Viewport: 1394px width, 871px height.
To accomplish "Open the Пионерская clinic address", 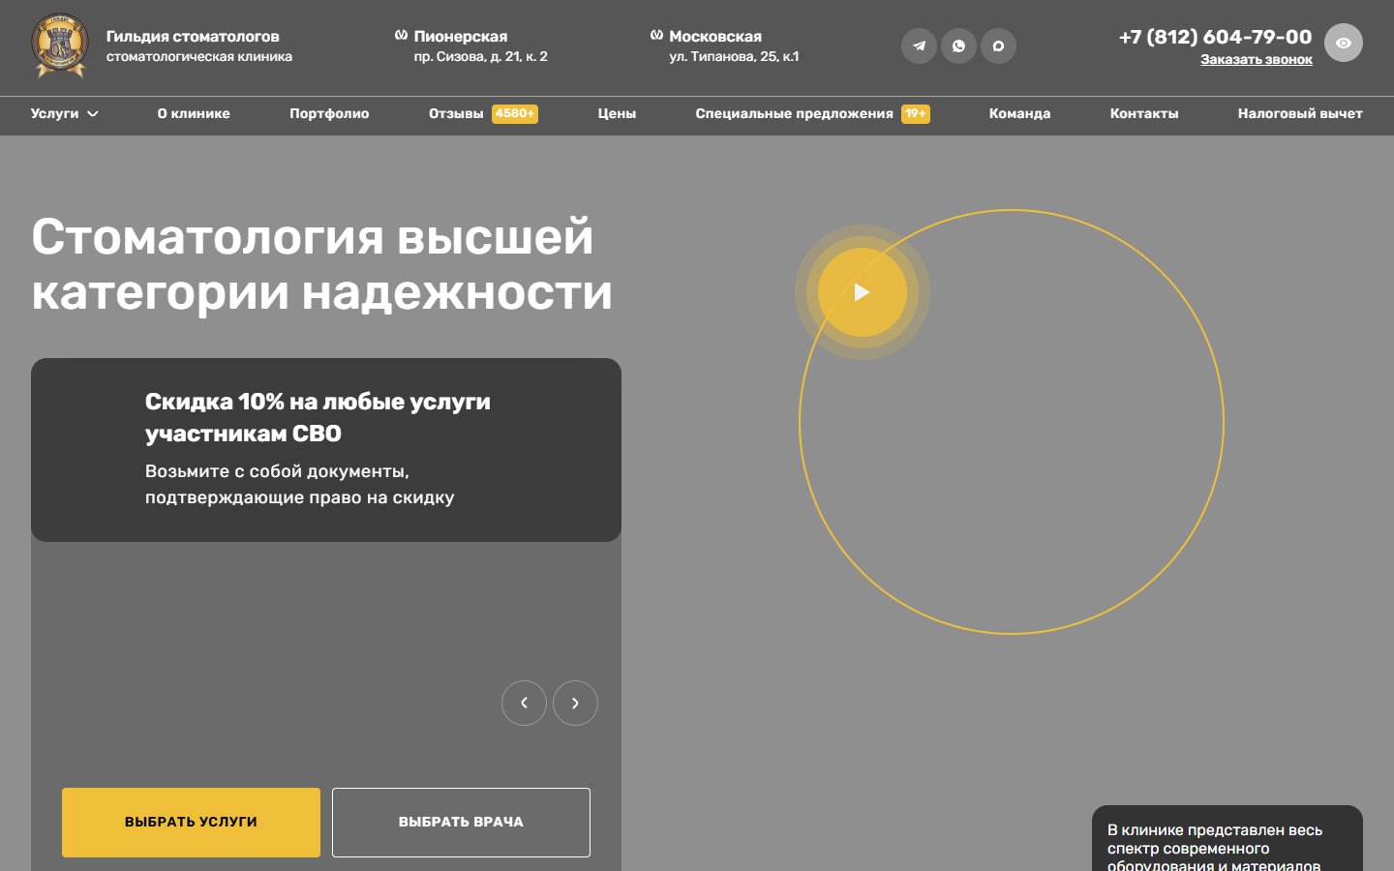I will click(x=471, y=45).
